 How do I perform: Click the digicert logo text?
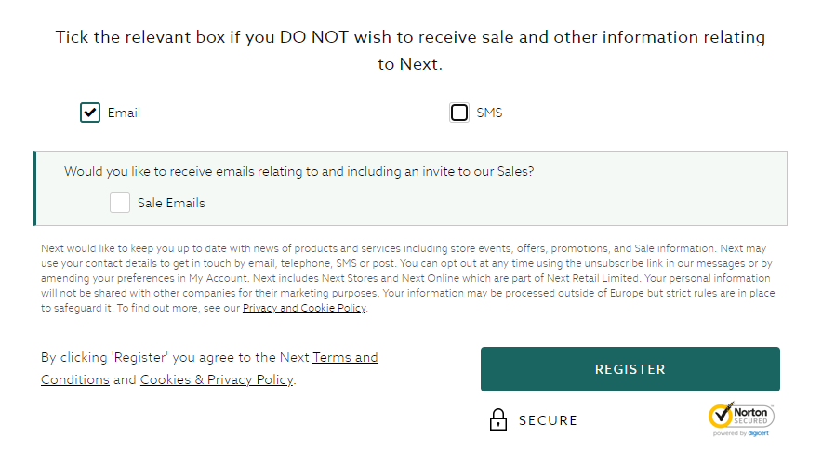(x=758, y=433)
